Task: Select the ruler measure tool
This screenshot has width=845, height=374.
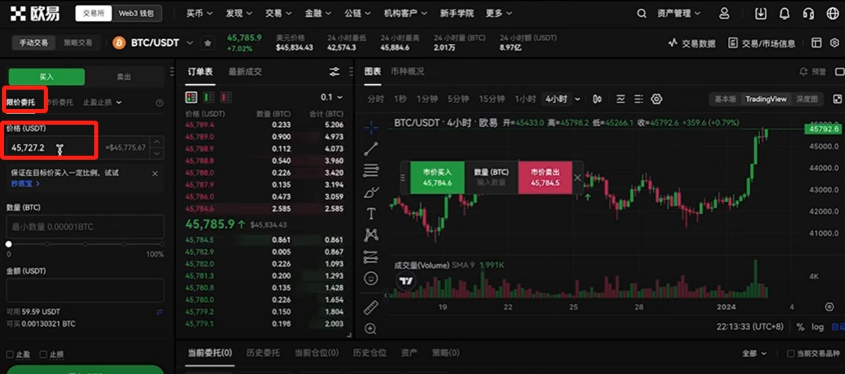Action: coord(371,308)
